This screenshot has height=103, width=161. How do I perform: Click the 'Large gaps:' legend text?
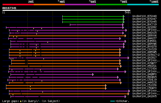tap(11, 101)
